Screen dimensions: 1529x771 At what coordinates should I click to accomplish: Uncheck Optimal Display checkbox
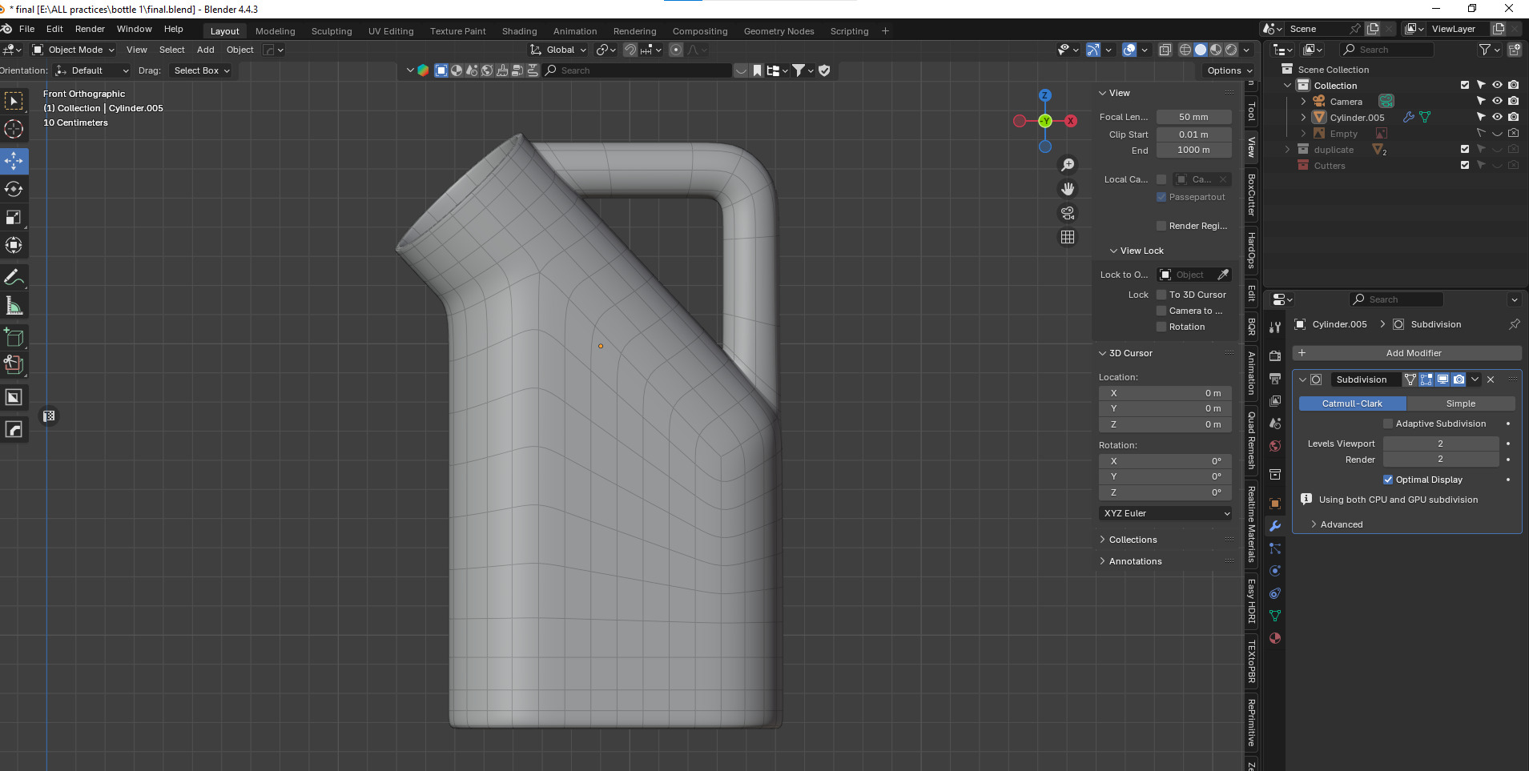tap(1388, 480)
